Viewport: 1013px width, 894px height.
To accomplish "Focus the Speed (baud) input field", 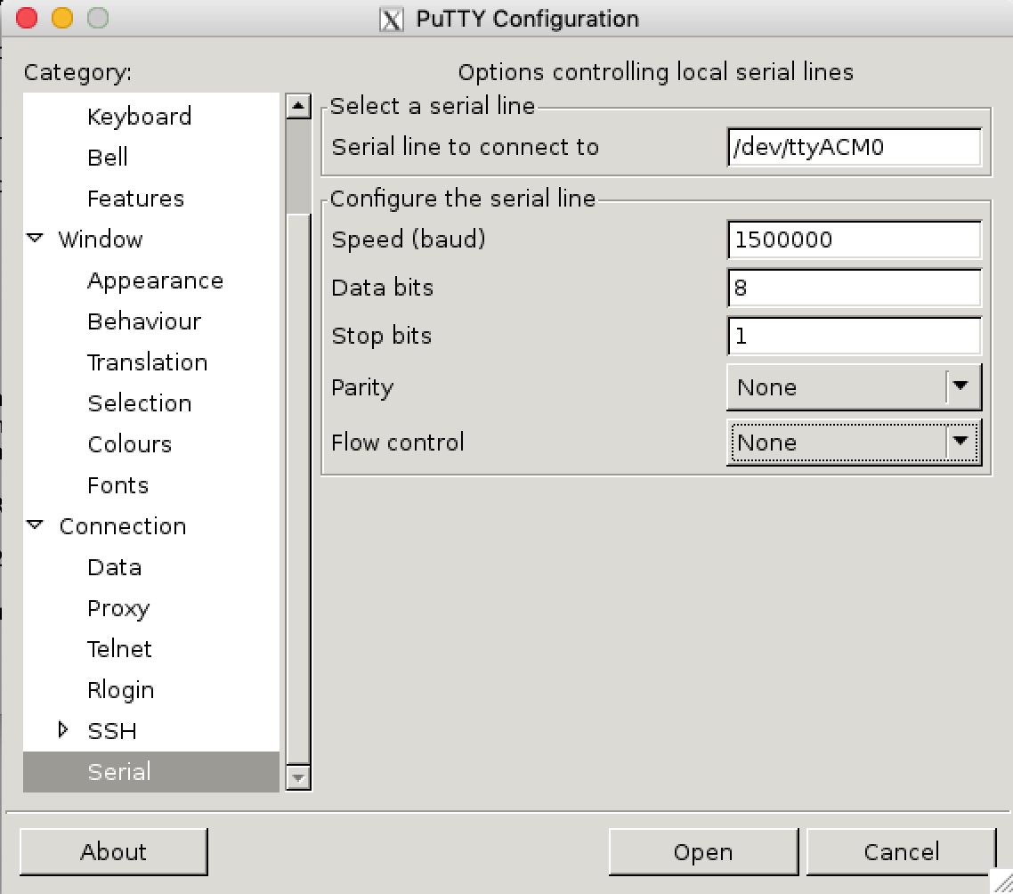I will (854, 240).
